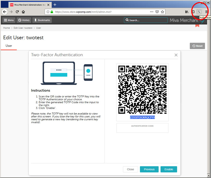
Task: Select the User tab
Action: 9,46
